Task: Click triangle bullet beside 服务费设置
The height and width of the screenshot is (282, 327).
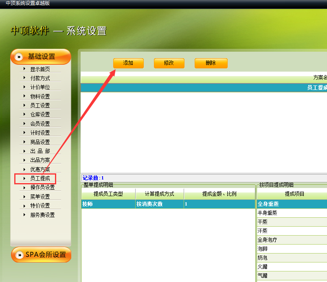Action: pos(24,214)
